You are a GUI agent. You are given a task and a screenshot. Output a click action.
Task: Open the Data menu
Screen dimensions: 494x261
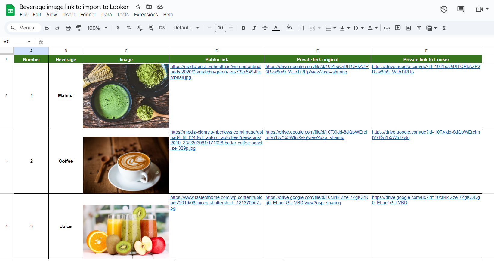(106, 14)
